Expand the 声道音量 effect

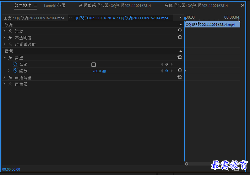(x=4, y=77)
